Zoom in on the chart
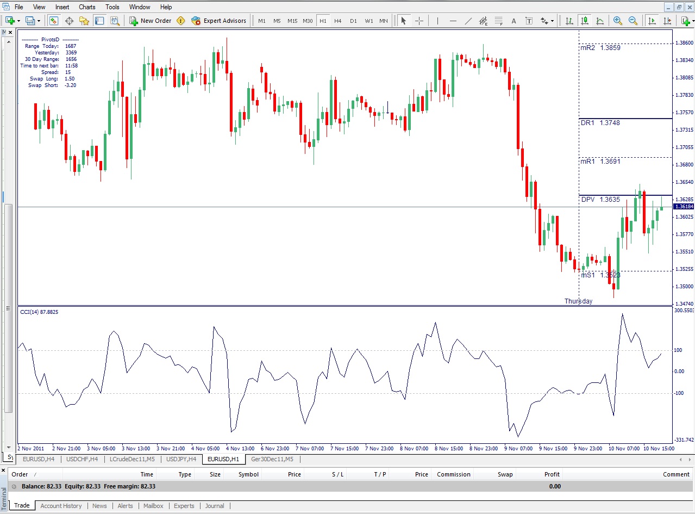The image size is (695, 514). [618, 21]
